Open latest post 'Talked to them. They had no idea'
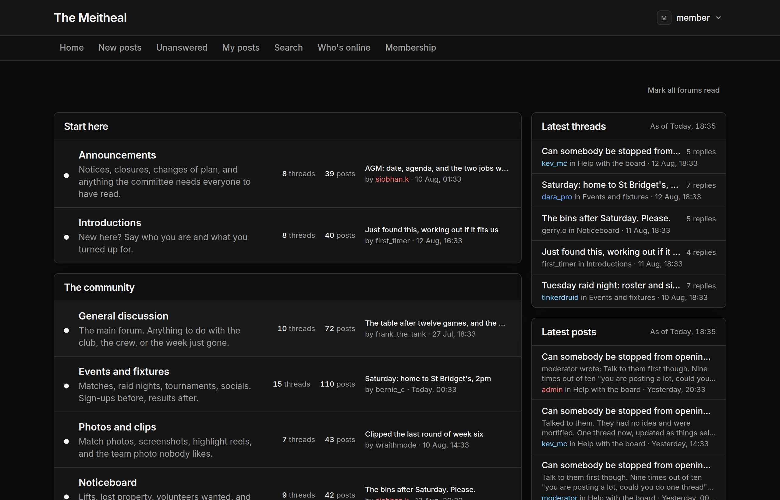Image resolution: width=780 pixels, height=500 pixels. (x=626, y=411)
